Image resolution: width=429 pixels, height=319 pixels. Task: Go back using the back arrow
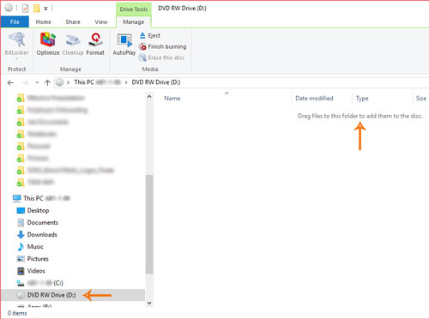(10, 82)
